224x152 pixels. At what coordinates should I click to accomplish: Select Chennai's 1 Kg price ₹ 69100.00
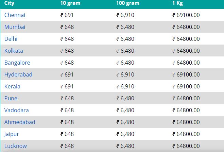pyautogui.click(x=186, y=15)
